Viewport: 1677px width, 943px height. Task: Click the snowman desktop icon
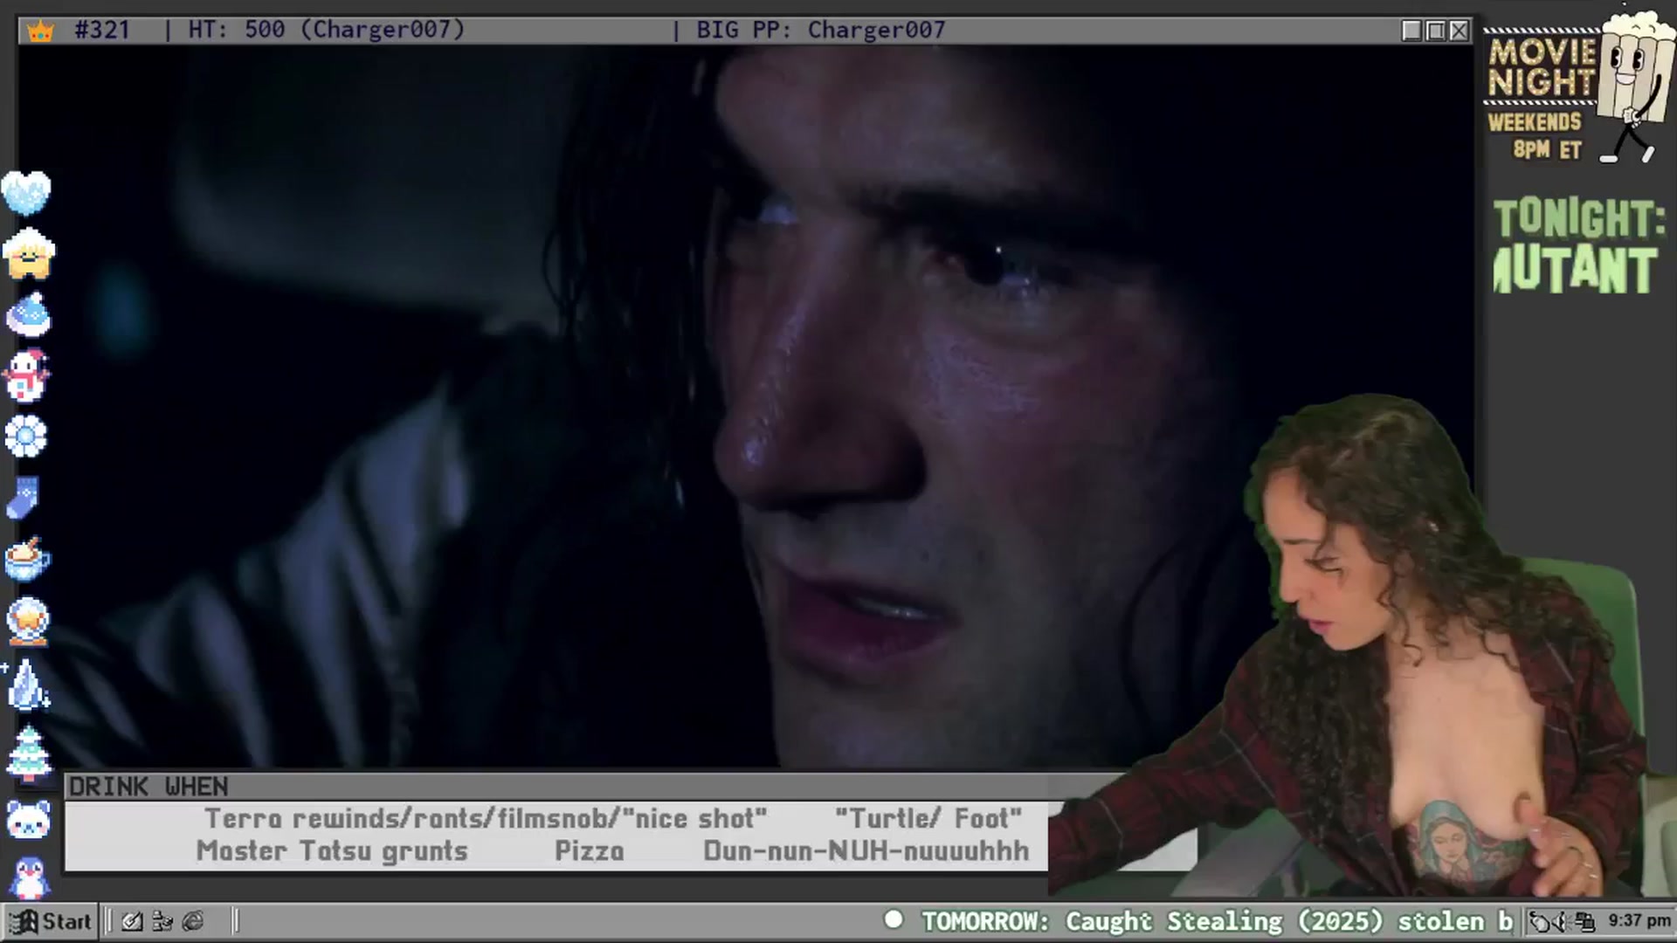(x=26, y=376)
